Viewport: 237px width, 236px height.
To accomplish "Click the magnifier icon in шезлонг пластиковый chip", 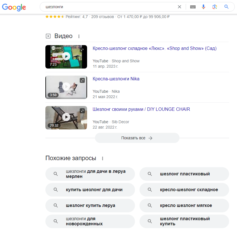I will (149, 174).
